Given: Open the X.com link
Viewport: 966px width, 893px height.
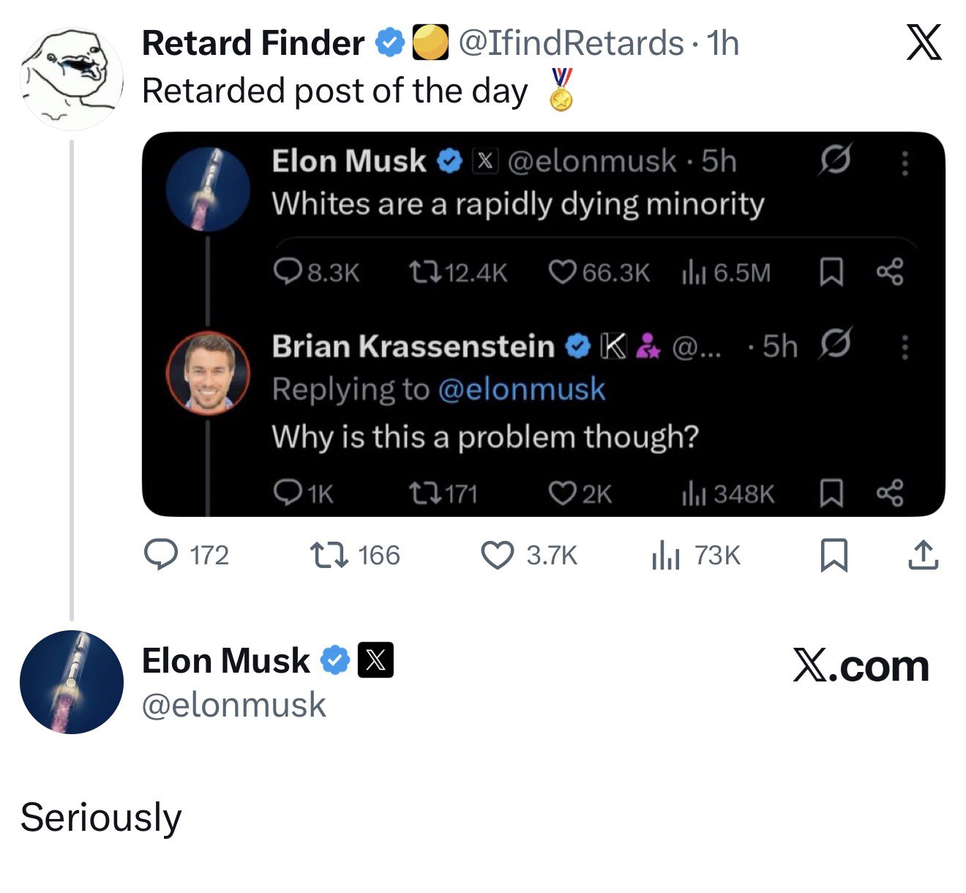Looking at the screenshot, I should tap(861, 666).
